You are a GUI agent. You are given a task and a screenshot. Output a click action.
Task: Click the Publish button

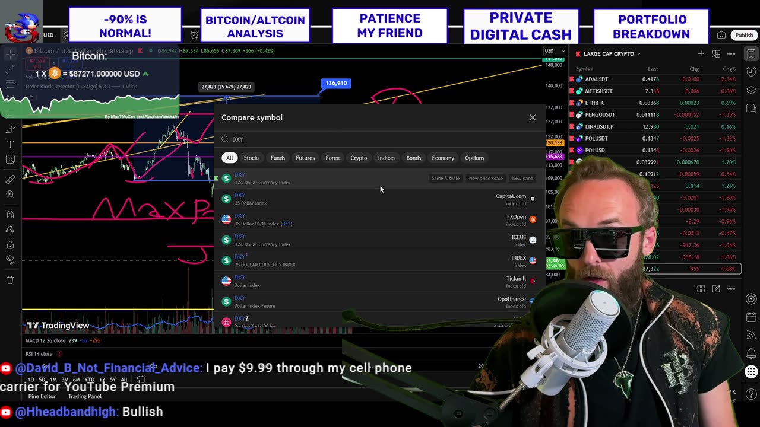(x=744, y=36)
